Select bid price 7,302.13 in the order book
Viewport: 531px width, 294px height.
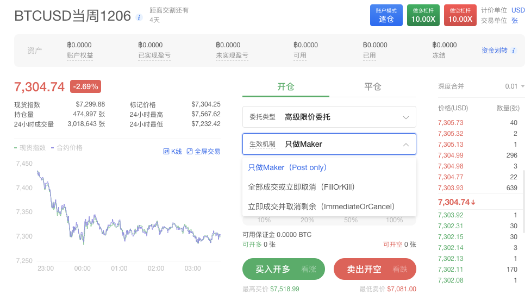451,259
